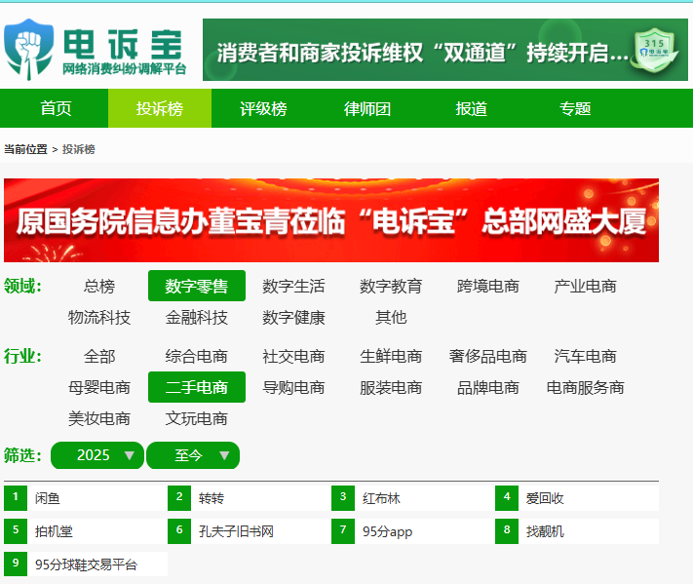This screenshot has height=584, width=693.
Task: Select 总榜 field filter
Action: point(99,286)
